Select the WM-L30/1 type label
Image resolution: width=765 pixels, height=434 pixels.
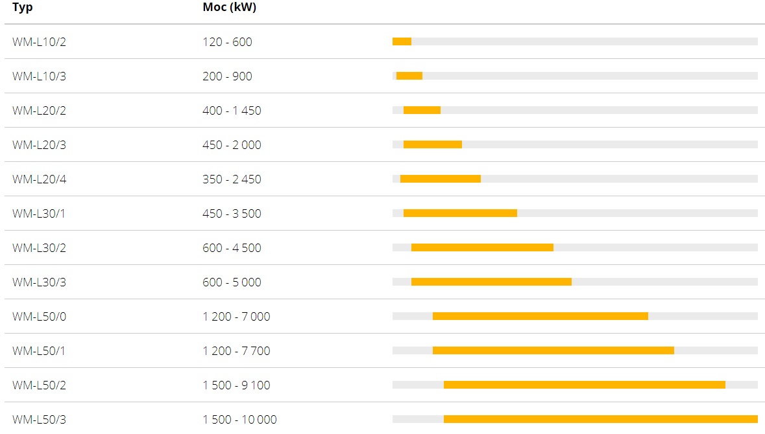point(38,213)
